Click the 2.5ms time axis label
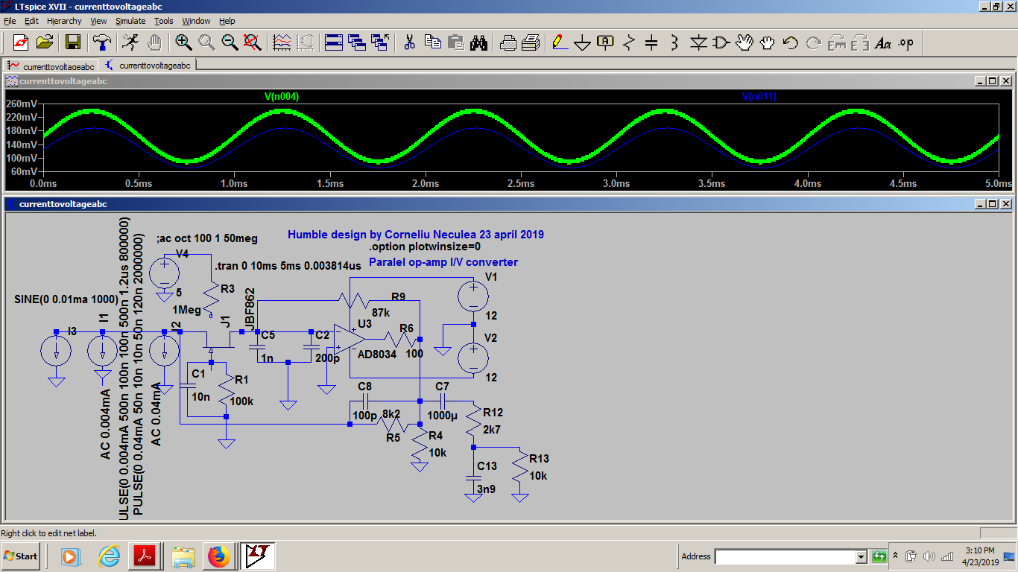The height and width of the screenshot is (572, 1018). click(520, 183)
